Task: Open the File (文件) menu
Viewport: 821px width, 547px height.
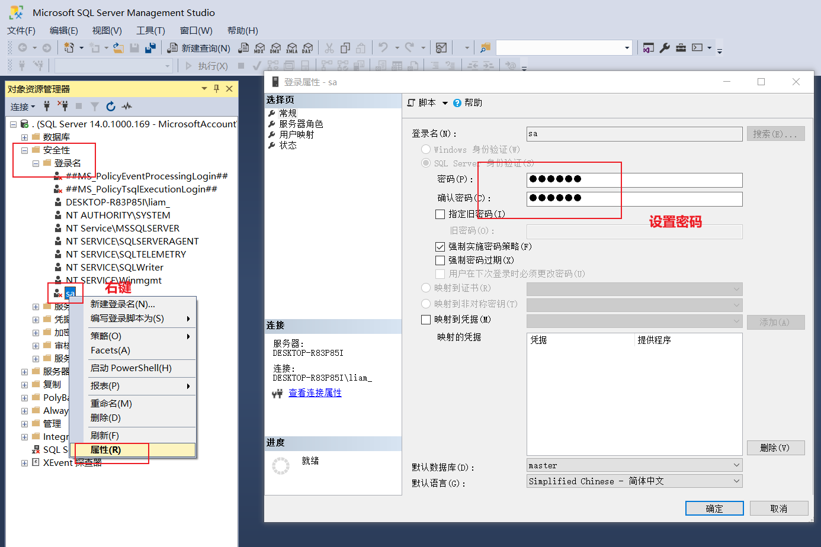Action: (21, 31)
